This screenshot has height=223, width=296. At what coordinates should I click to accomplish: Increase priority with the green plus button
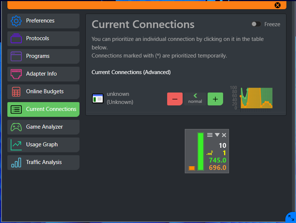point(215,99)
